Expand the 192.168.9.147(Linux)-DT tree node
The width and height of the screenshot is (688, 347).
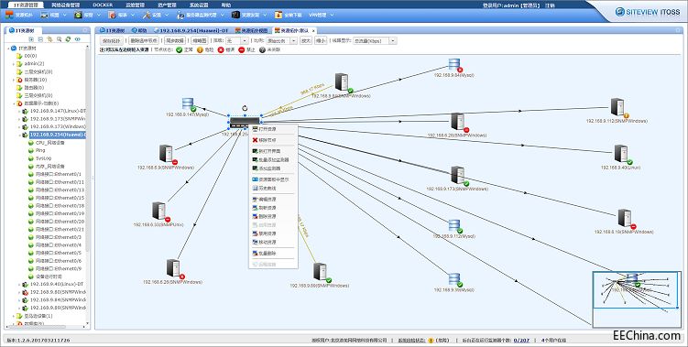click(20, 111)
